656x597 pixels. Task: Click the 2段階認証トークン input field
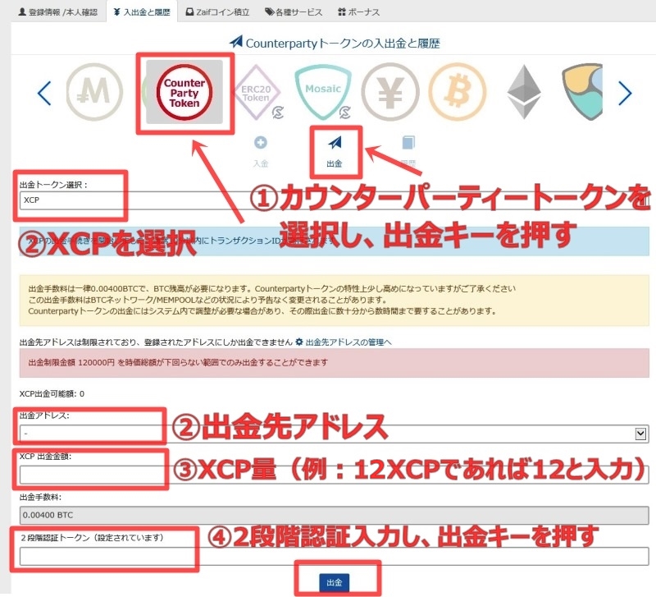[335, 557]
